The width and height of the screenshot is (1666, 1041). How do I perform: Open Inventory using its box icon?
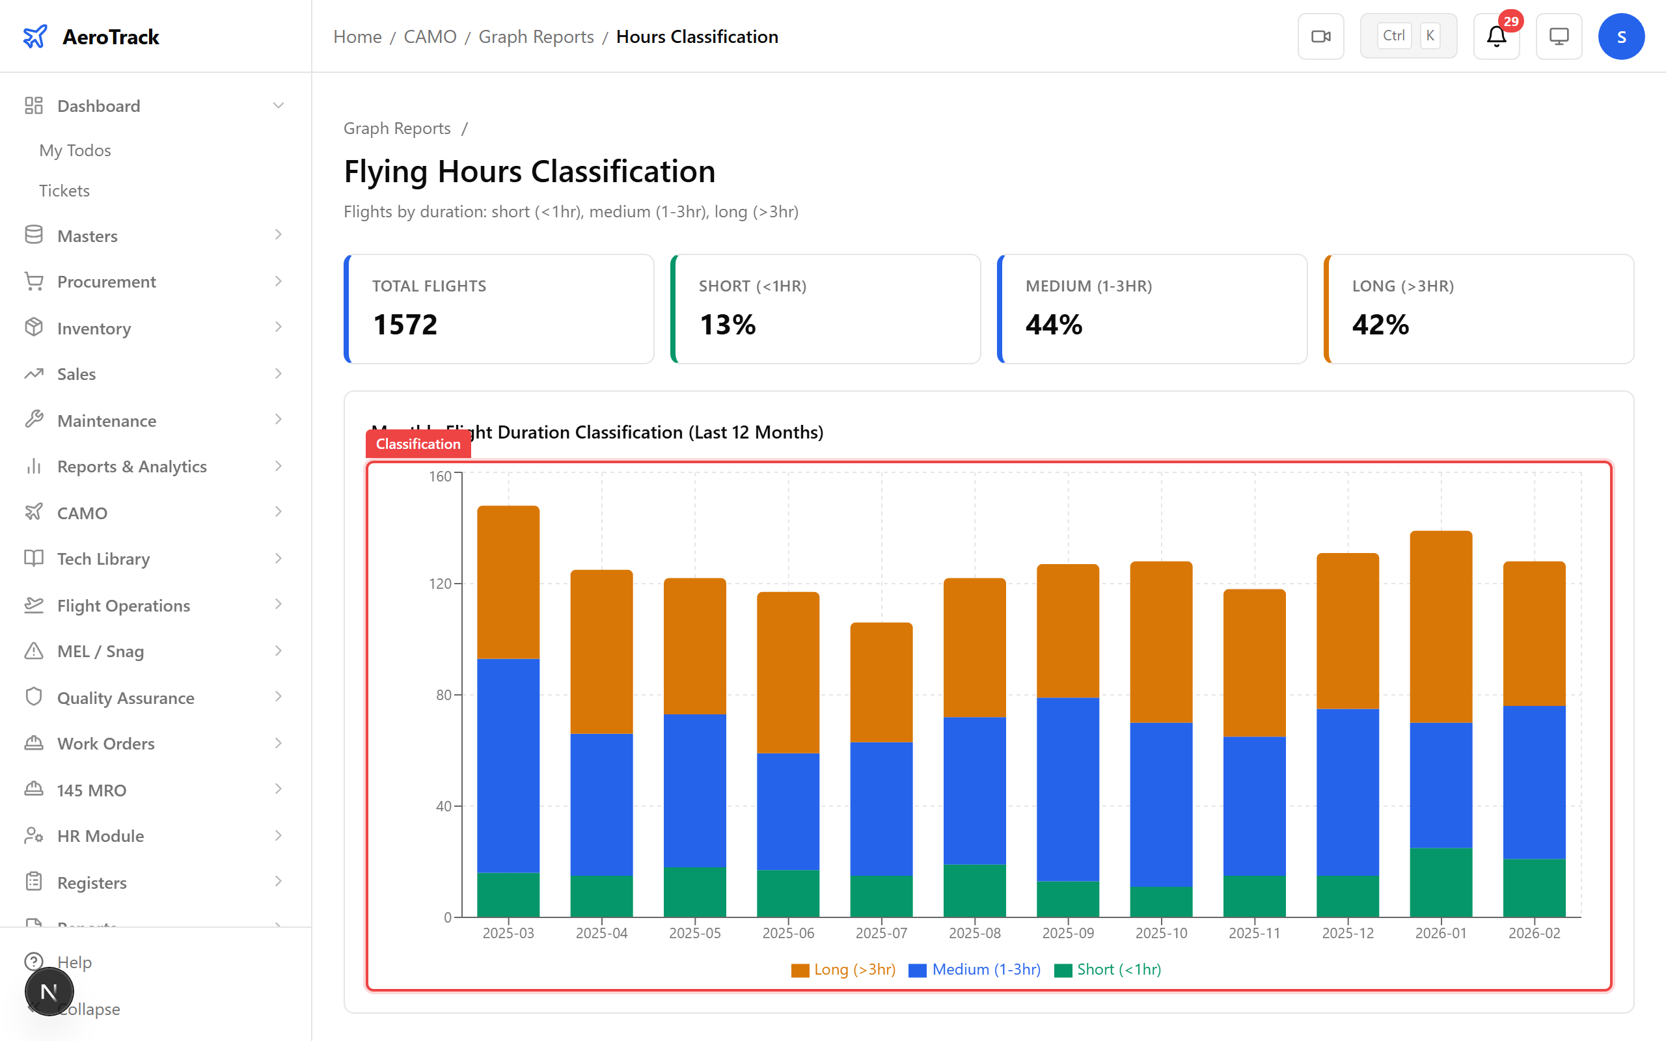coord(34,328)
